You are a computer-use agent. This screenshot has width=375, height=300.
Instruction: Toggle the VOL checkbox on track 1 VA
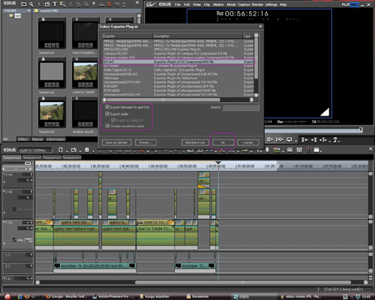14,240
